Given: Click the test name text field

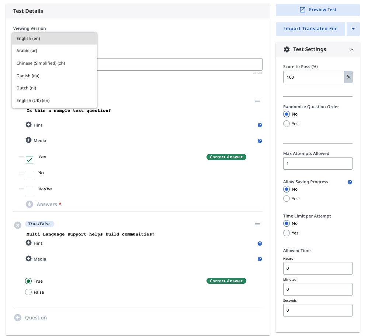Looking at the screenshot, I should [180, 64].
